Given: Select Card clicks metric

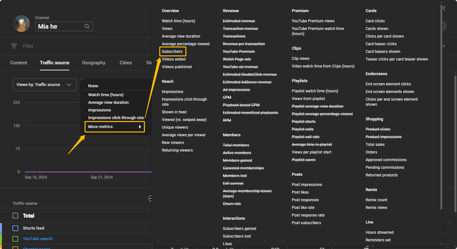Looking at the screenshot, I should click(375, 21).
